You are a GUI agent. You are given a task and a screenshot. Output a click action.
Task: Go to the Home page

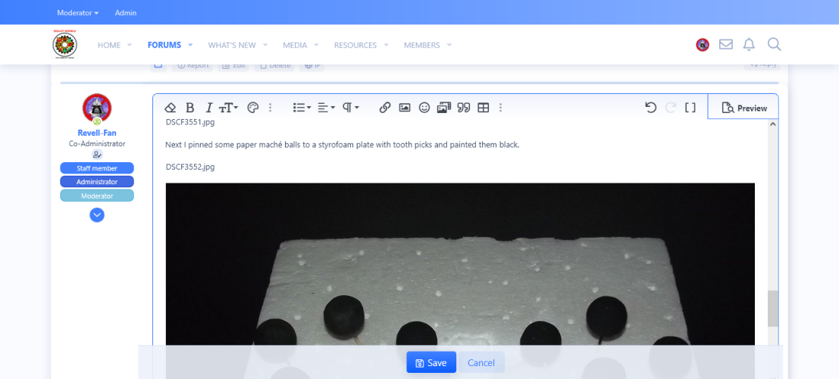(x=109, y=45)
